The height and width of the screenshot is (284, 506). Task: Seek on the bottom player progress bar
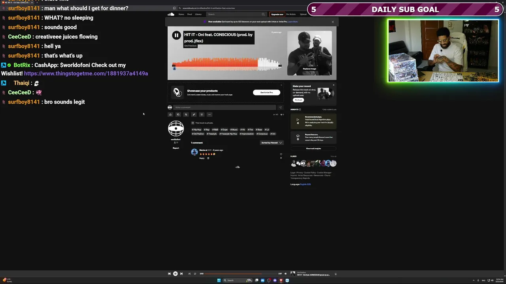point(241,274)
